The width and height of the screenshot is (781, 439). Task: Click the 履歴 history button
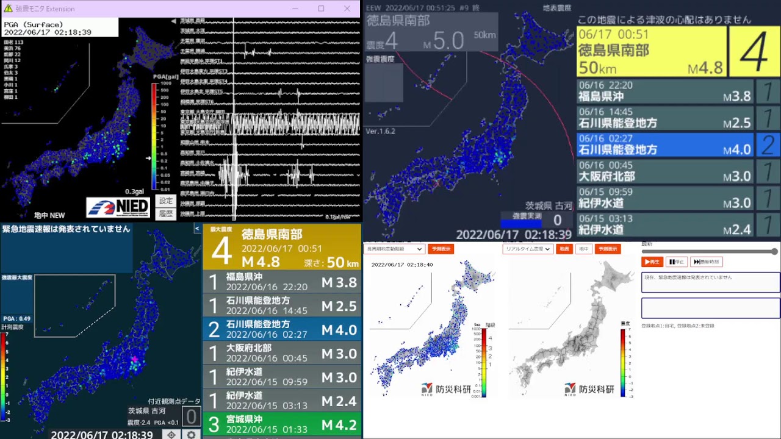point(166,213)
